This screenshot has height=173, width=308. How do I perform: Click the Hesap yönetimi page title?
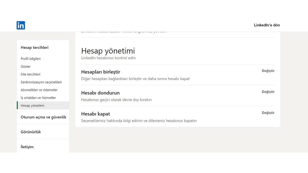pyautogui.click(x=108, y=51)
